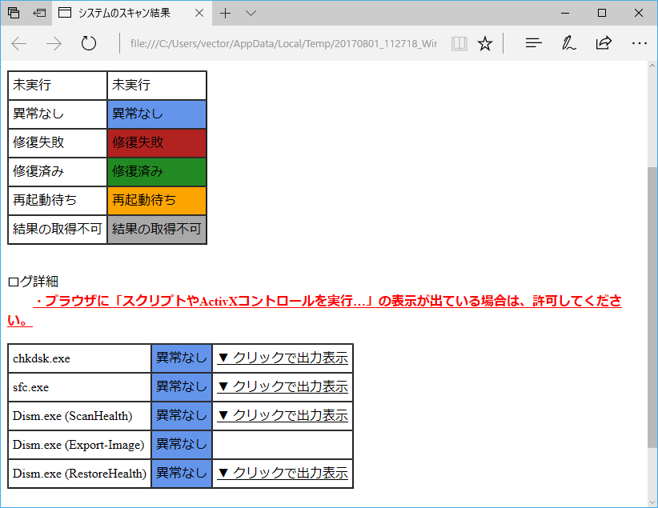Click the browser Forward arrow
This screenshot has height=508, width=658.
point(54,43)
